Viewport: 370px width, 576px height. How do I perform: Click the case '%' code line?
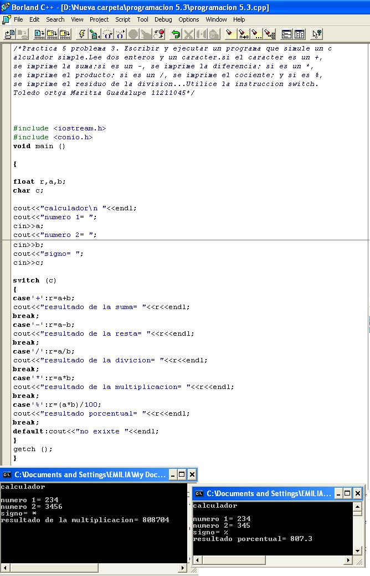tap(57, 405)
